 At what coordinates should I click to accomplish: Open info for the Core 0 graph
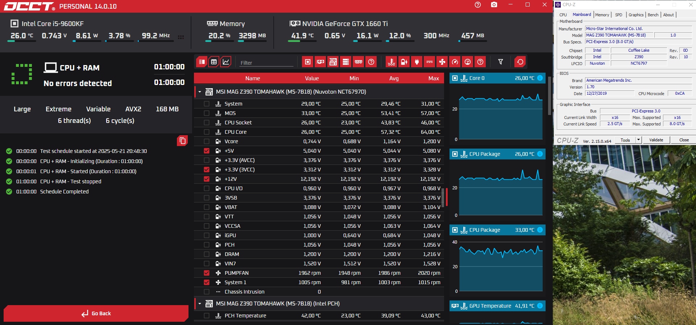coord(540,78)
